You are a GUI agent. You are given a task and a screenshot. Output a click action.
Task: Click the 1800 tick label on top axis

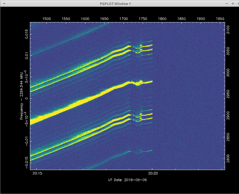(162, 18)
